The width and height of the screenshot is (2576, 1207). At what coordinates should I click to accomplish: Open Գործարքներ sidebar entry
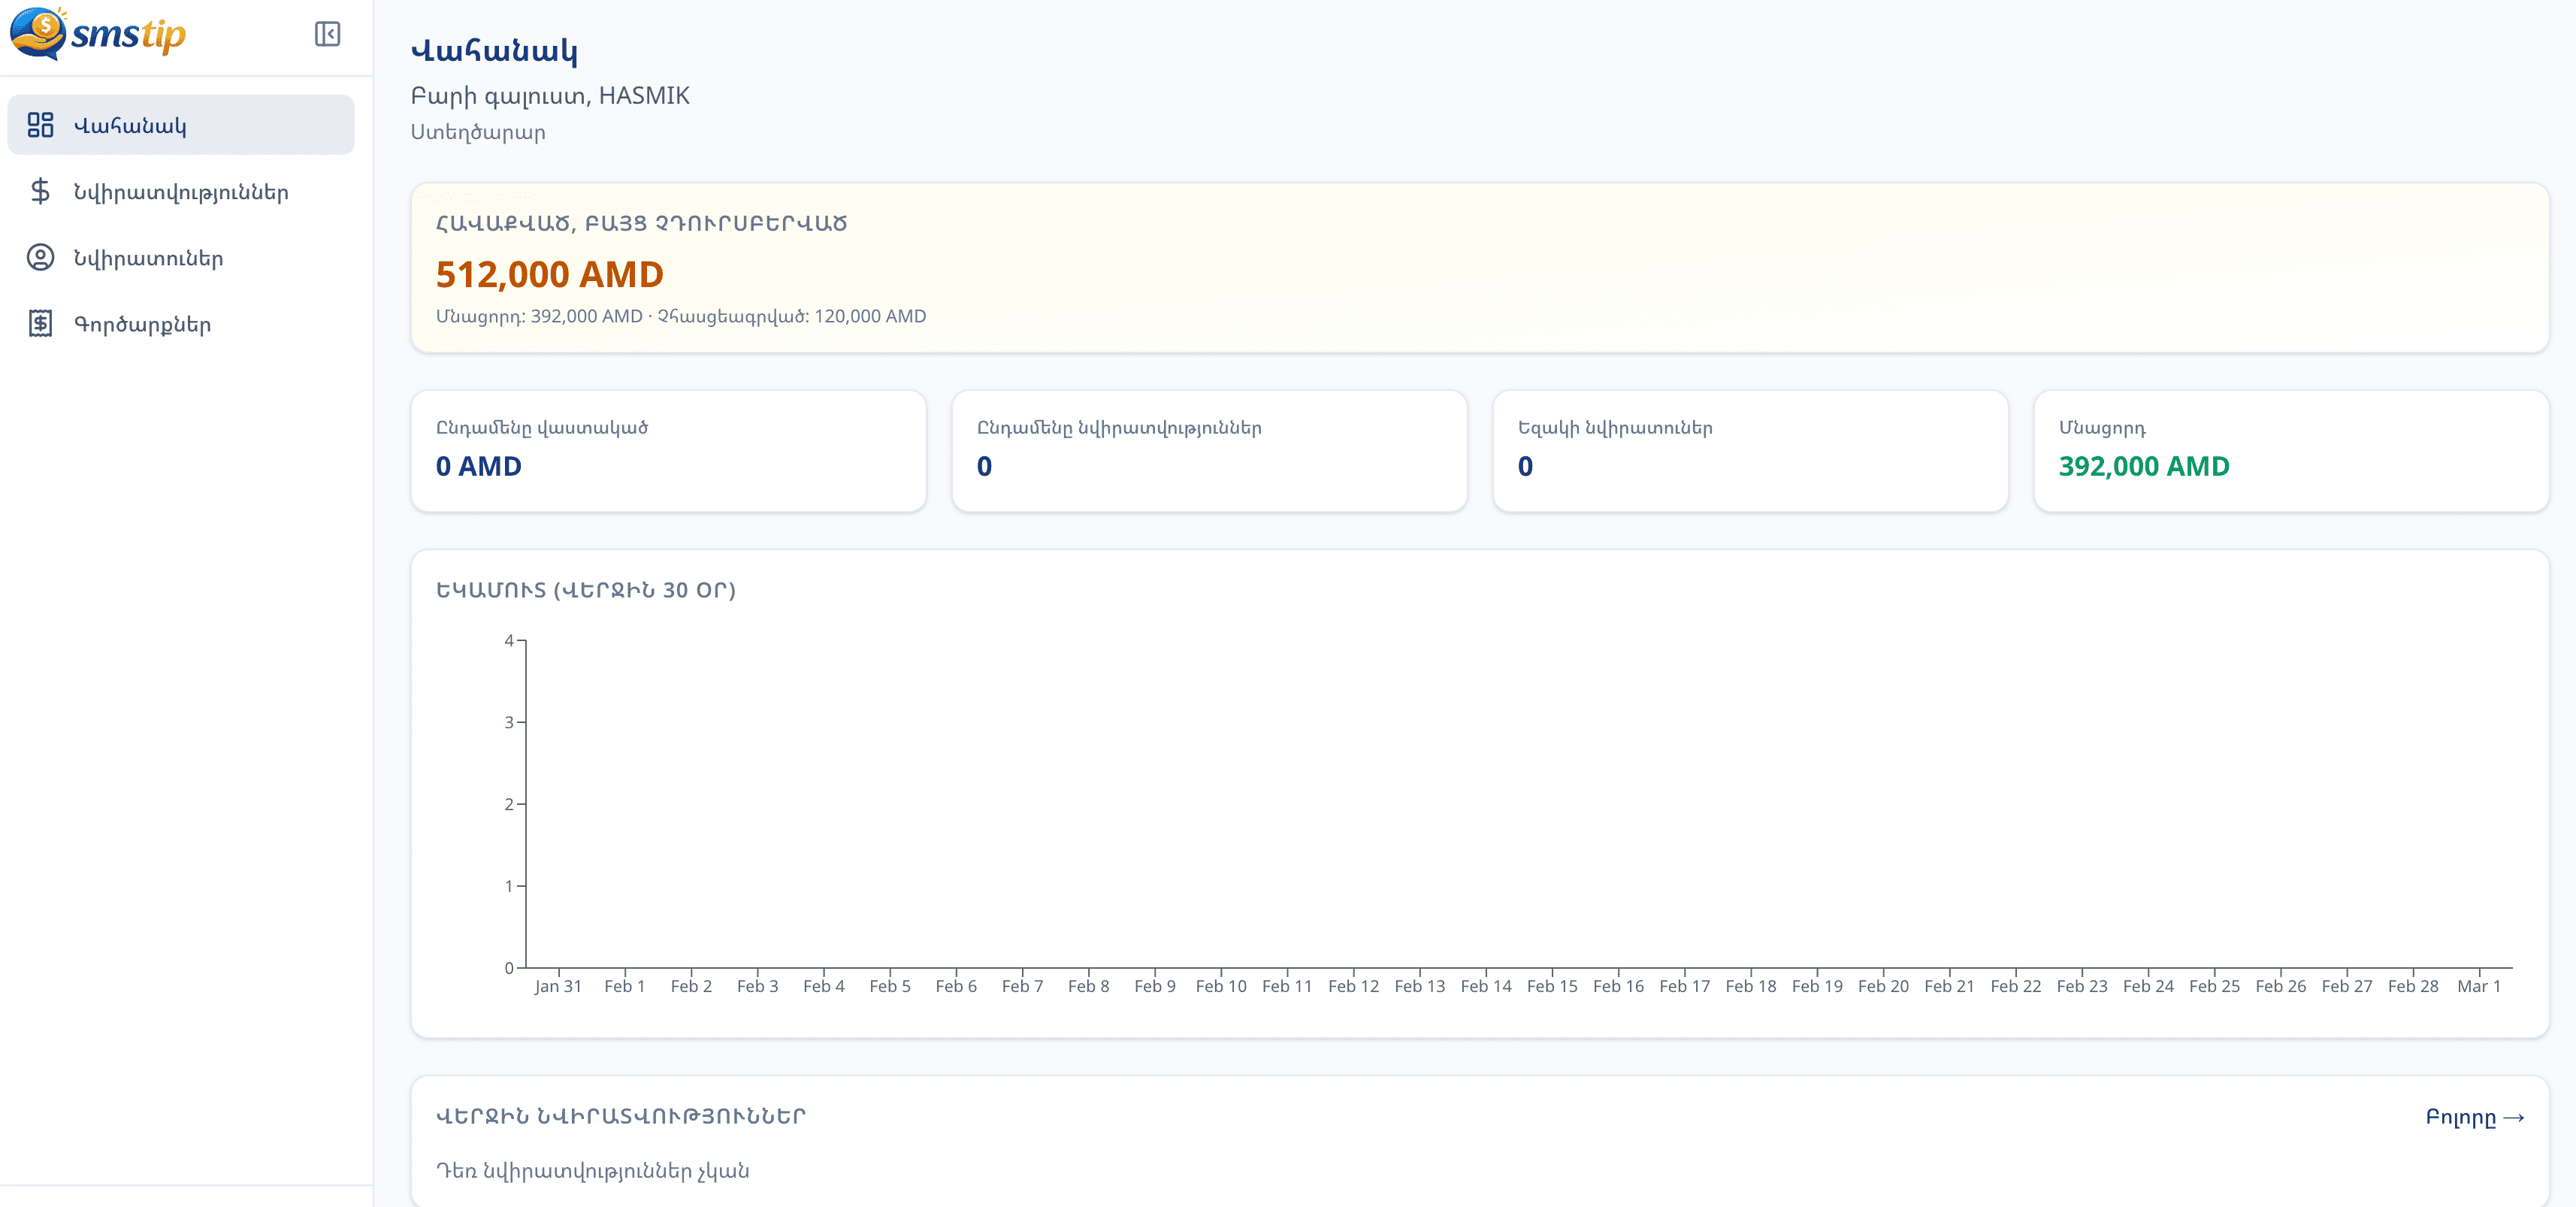tap(142, 324)
